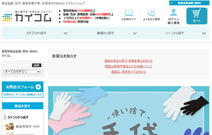
Task: Expand the シーンから探す menu
Action: (x=175, y=33)
